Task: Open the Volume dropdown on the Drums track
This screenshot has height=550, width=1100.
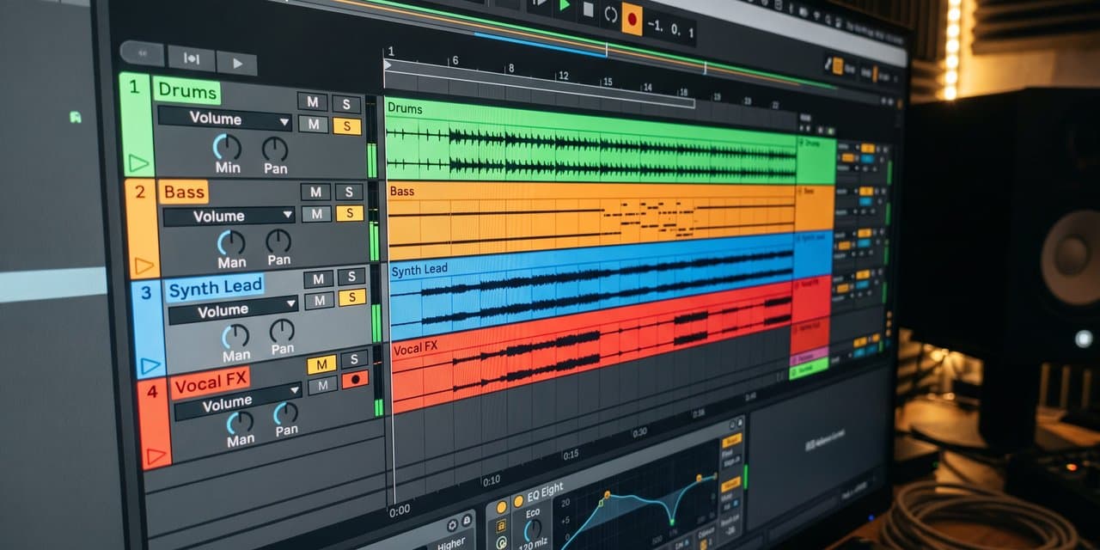Action: (x=225, y=119)
